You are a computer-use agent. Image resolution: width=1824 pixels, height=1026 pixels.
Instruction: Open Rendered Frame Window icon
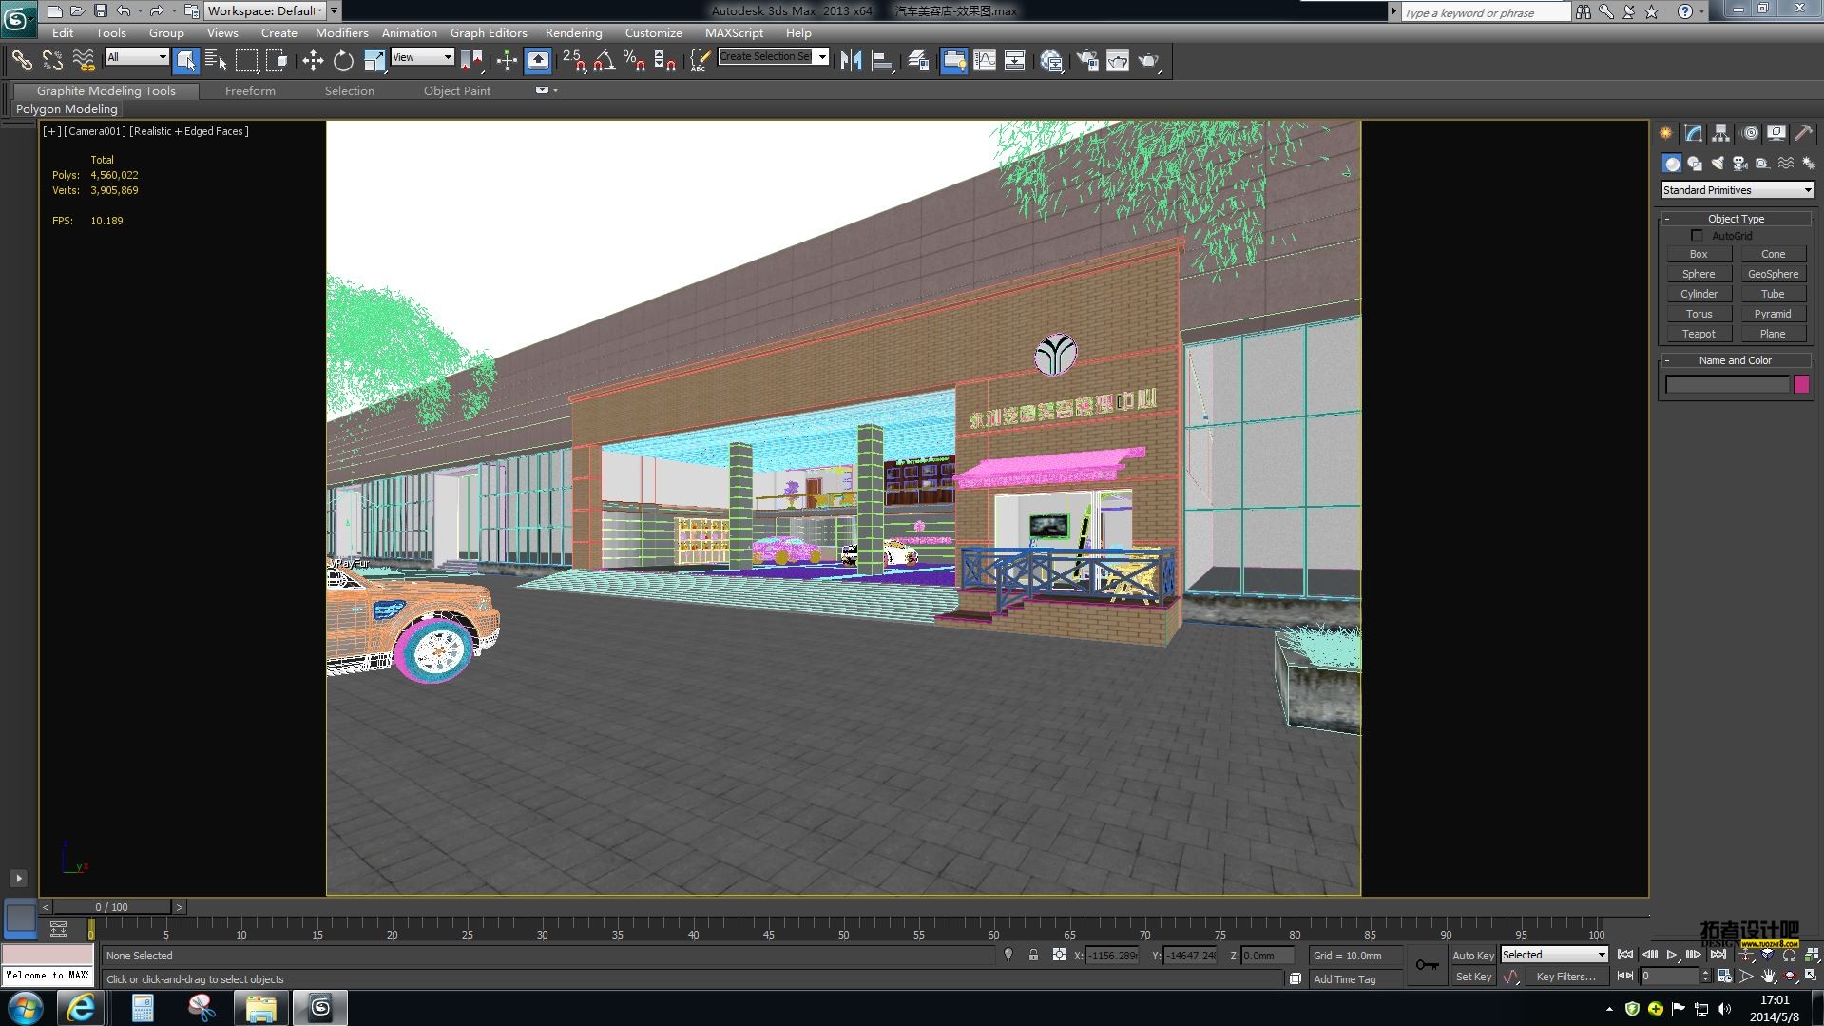click(x=1118, y=61)
